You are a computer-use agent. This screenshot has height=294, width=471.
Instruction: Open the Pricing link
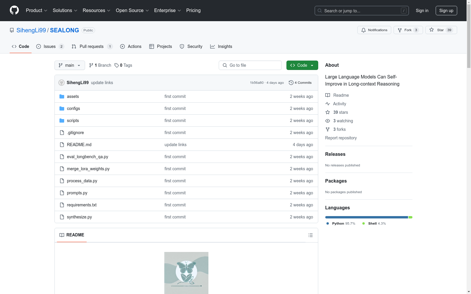click(193, 11)
